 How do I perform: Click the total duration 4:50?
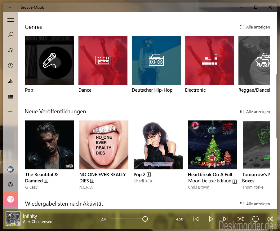180,219
